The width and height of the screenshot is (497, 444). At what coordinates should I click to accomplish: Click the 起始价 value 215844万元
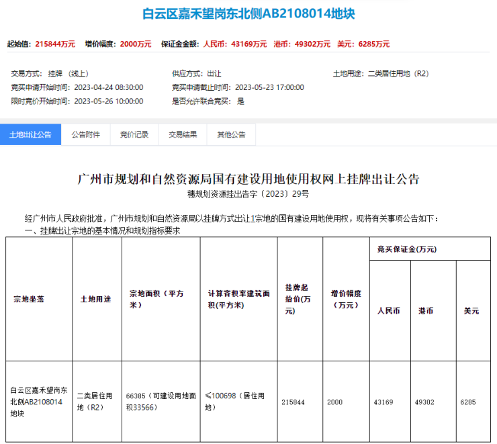54,44
